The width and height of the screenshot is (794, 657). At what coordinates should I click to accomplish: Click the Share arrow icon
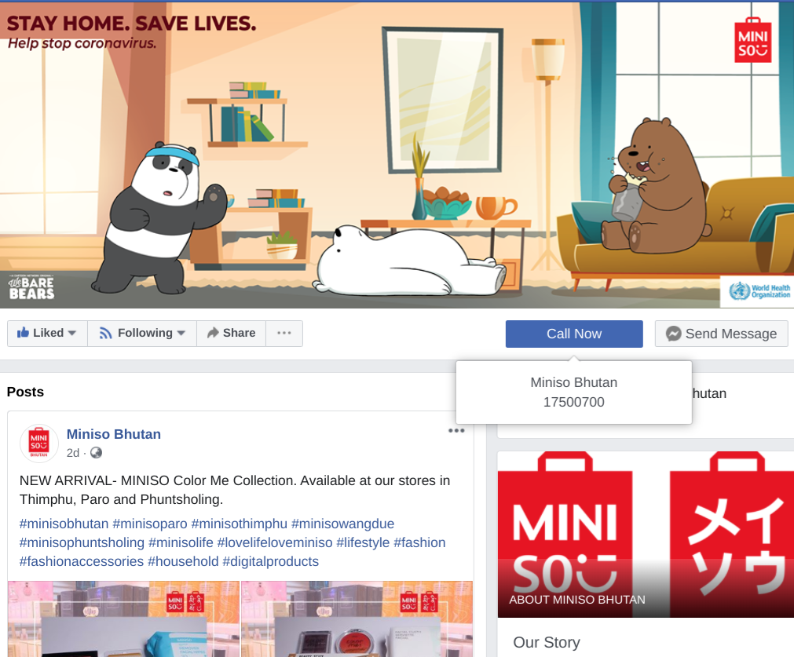(213, 333)
